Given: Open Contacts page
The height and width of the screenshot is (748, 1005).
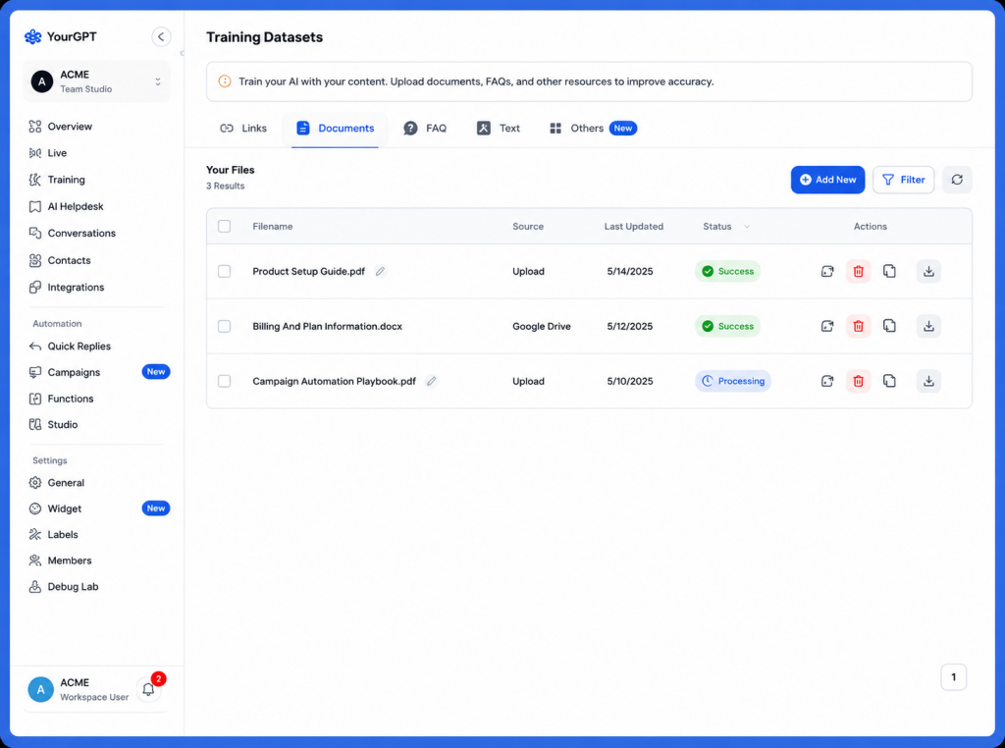Looking at the screenshot, I should coord(60,260).
